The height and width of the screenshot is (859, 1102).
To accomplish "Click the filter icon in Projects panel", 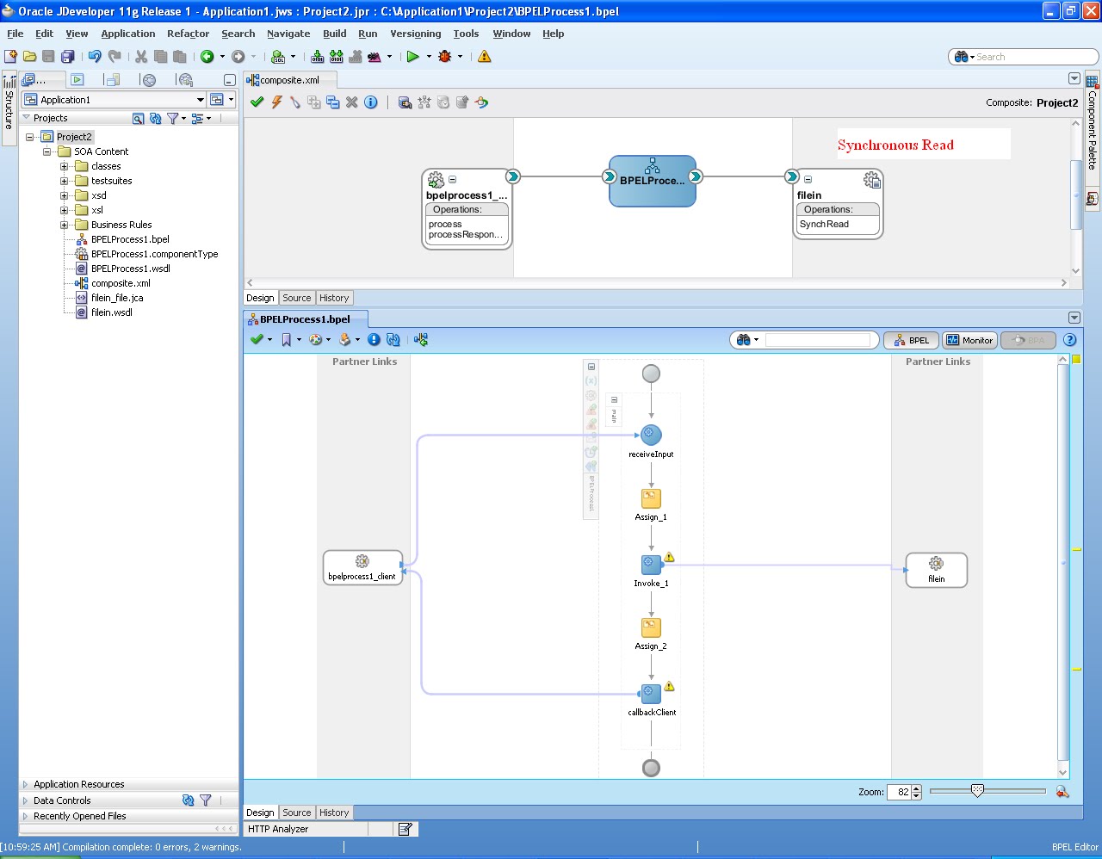I will pos(172,118).
